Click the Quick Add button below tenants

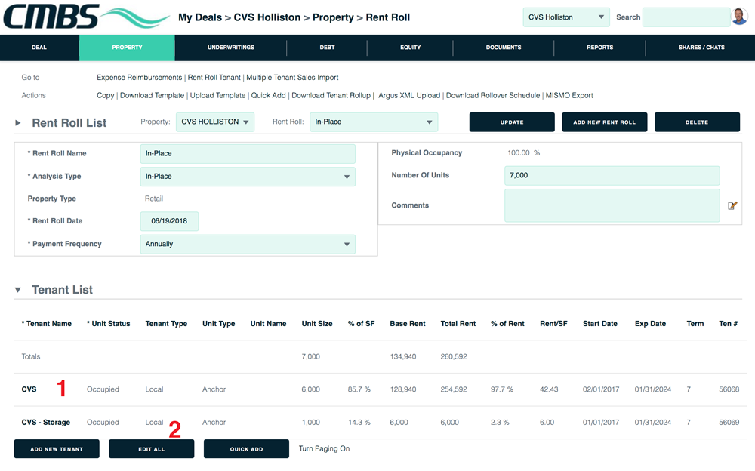click(x=247, y=449)
